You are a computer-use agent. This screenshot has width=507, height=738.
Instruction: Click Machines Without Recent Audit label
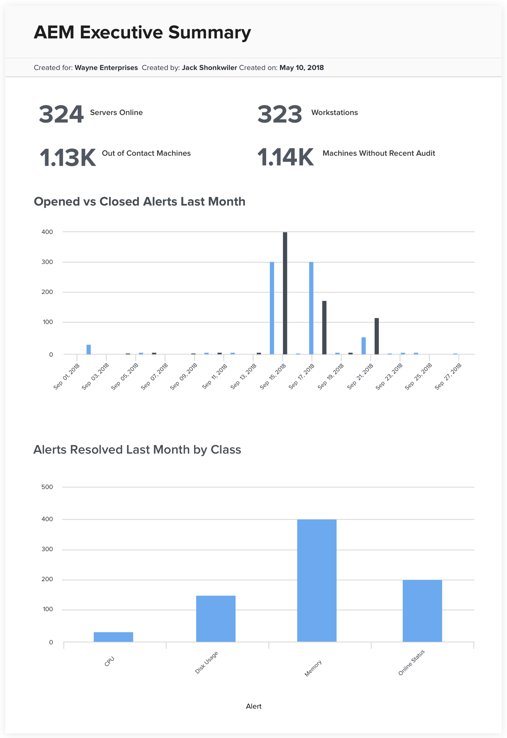[x=379, y=153]
